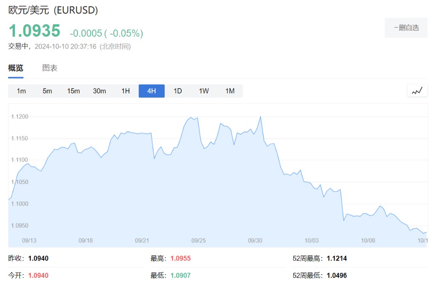
Task: Click the chart type line icon
Action: tap(417, 90)
